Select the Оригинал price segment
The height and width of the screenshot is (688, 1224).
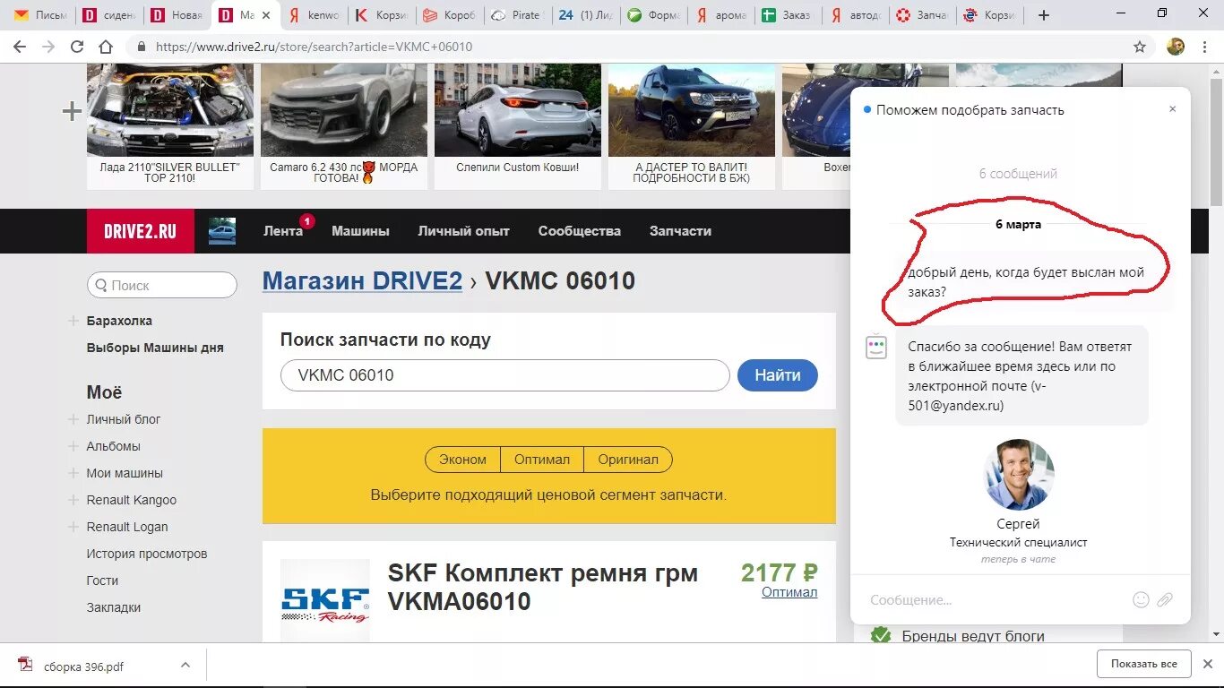click(x=628, y=460)
